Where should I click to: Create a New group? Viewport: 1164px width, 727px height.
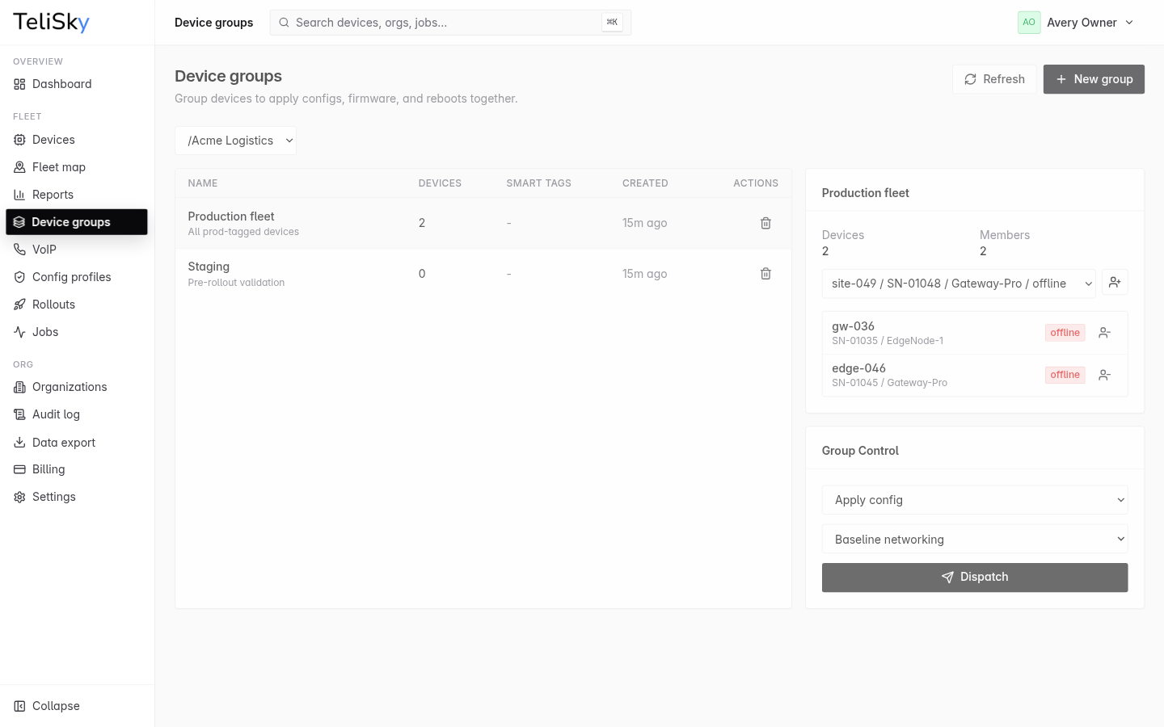pyautogui.click(x=1094, y=79)
